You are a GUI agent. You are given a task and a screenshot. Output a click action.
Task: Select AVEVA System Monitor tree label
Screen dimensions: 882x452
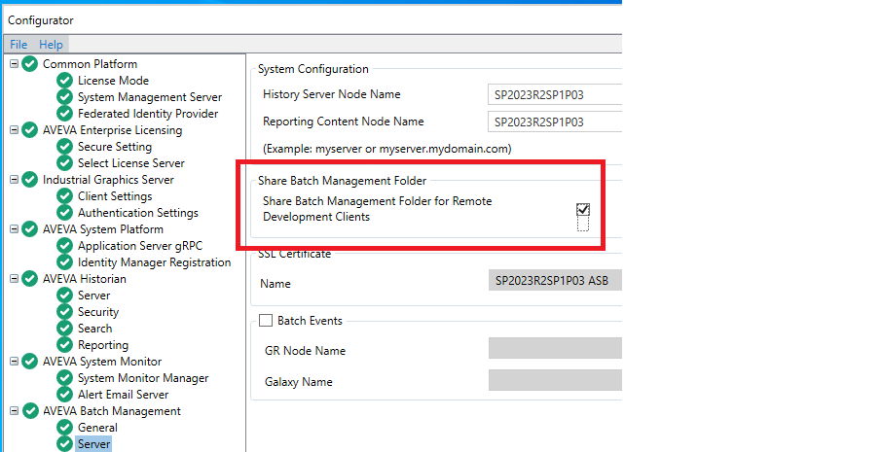coord(102,362)
